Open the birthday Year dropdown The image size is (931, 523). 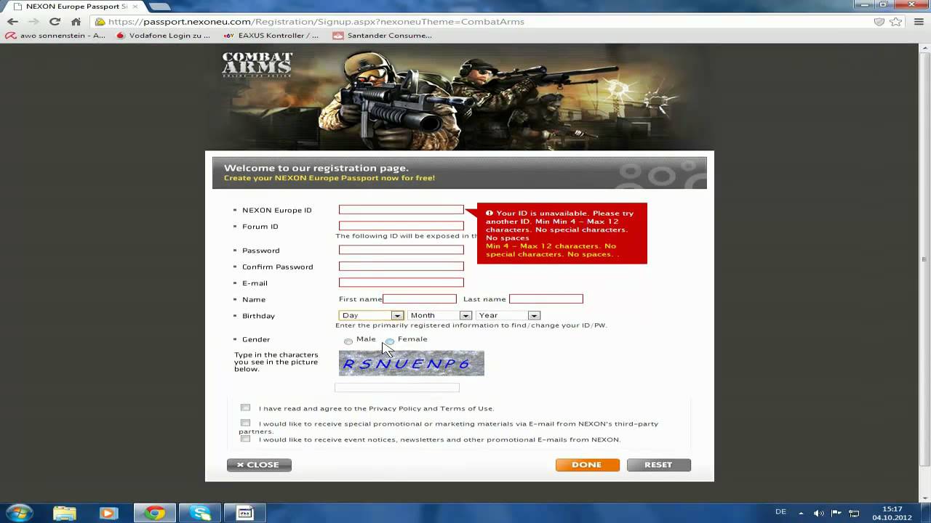pos(508,315)
